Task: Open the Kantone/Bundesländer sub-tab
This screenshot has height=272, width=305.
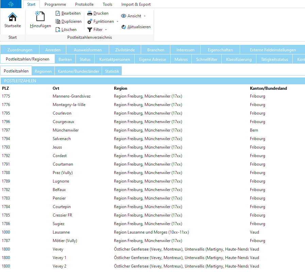Action: pos(78,71)
